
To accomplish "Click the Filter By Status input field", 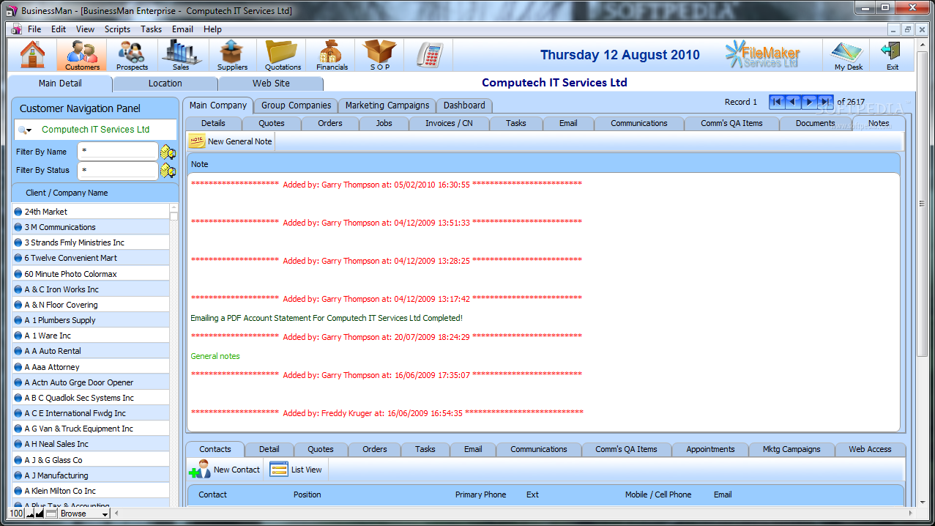I will pyautogui.click(x=117, y=170).
